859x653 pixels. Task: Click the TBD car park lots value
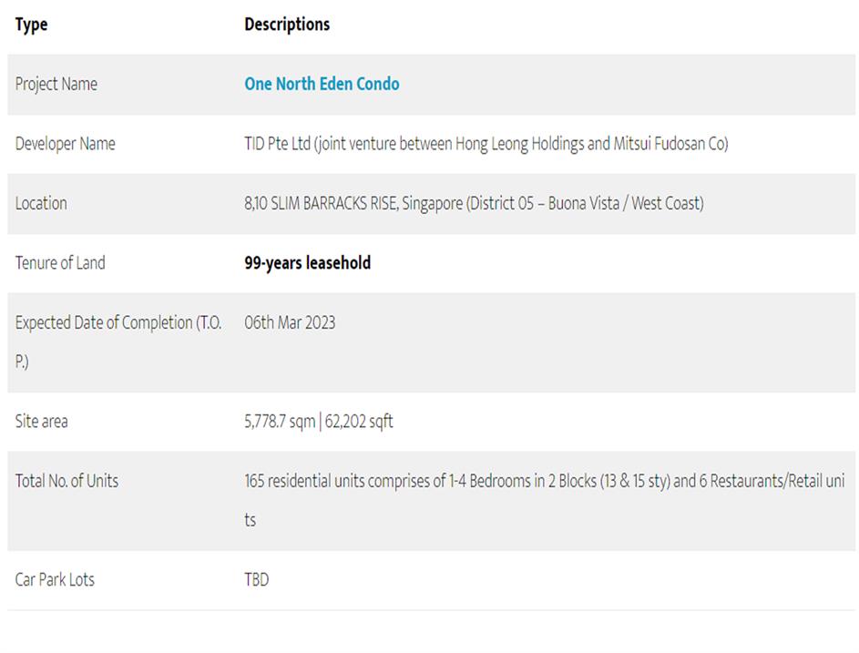tap(257, 580)
